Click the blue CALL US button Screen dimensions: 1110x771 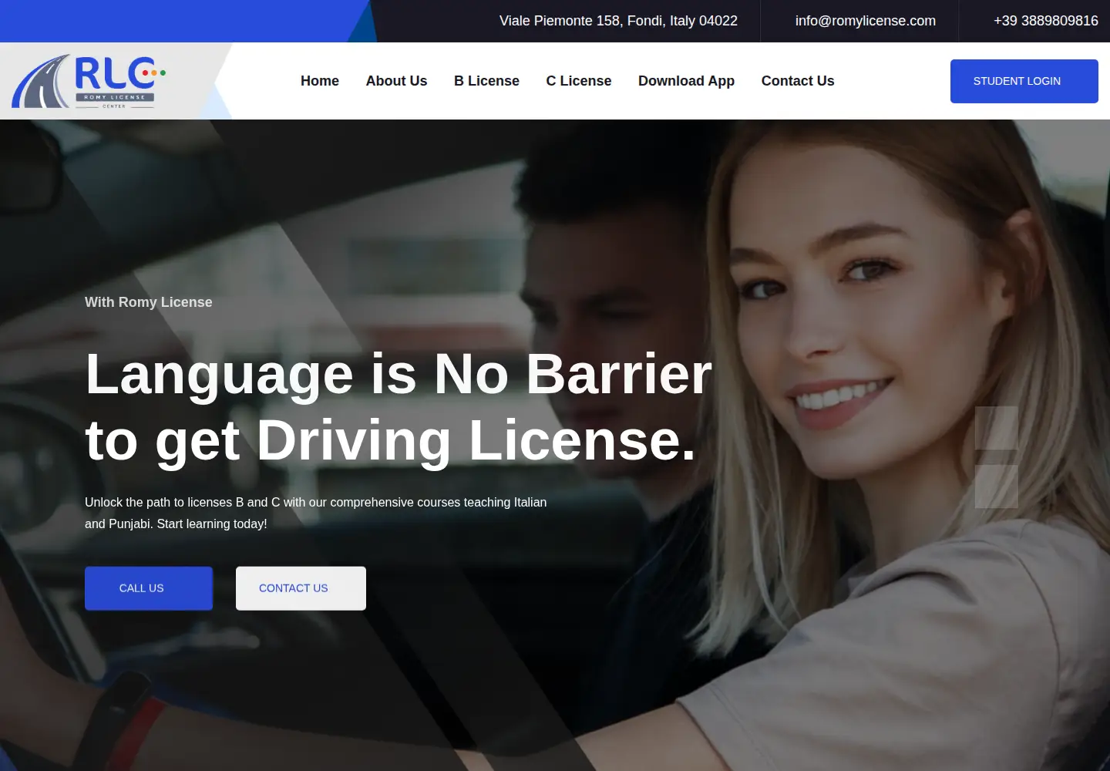149,588
